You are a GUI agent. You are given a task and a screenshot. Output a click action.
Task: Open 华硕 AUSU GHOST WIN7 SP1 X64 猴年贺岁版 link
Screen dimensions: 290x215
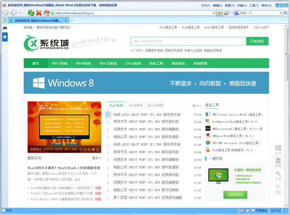(146, 115)
